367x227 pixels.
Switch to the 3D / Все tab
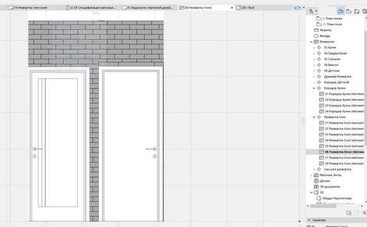(x=246, y=7)
